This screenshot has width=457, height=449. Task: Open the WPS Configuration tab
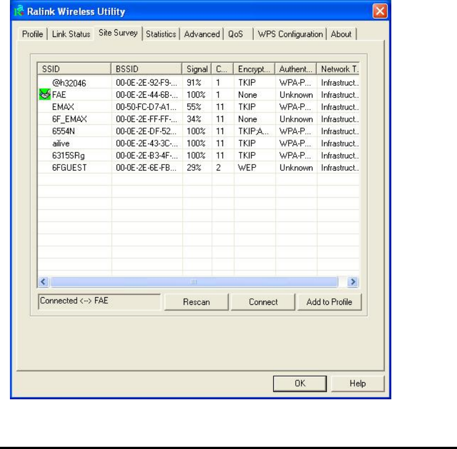(290, 34)
